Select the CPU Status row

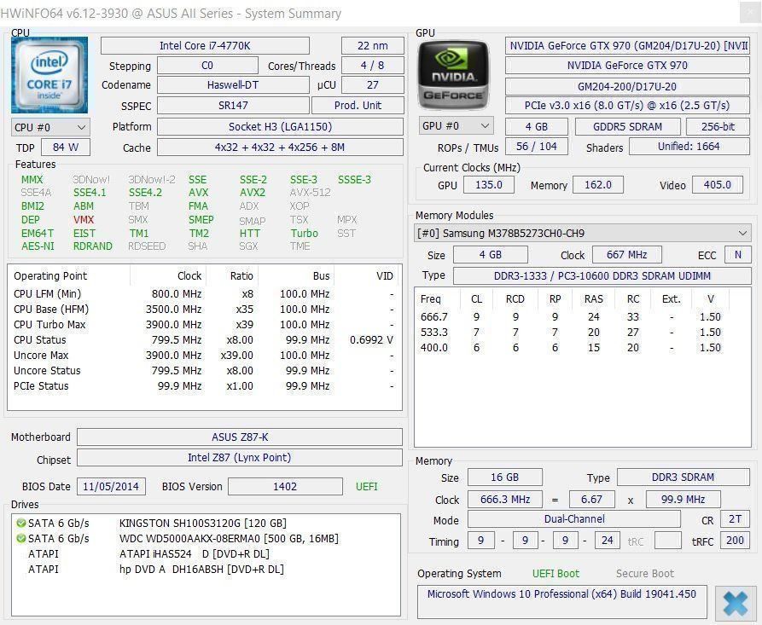click(205, 340)
